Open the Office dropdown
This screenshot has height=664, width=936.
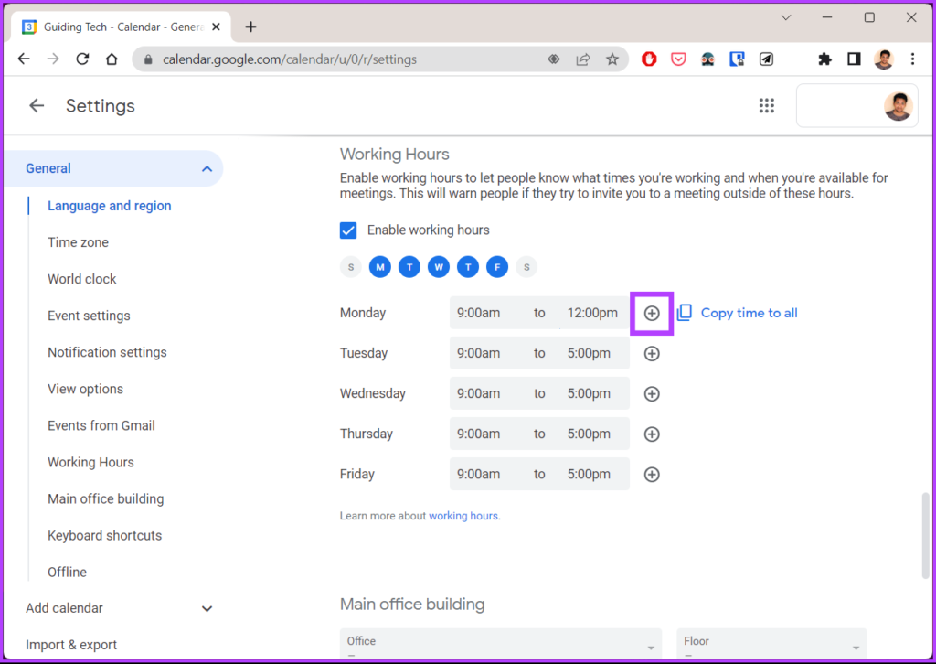(501, 643)
